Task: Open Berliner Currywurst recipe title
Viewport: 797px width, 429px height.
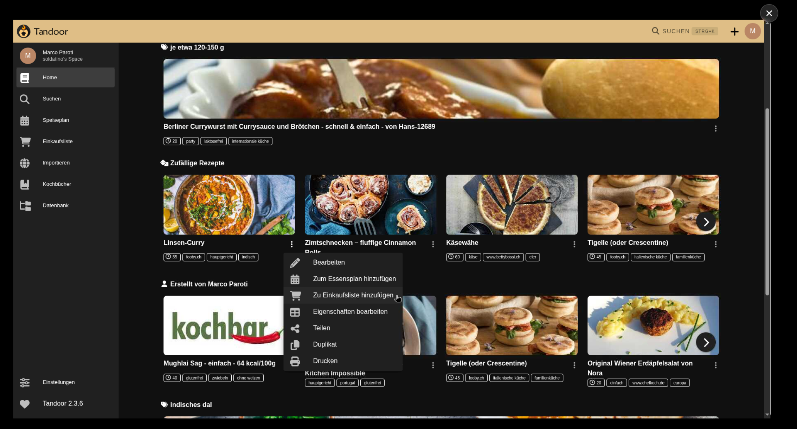Action: (x=299, y=127)
